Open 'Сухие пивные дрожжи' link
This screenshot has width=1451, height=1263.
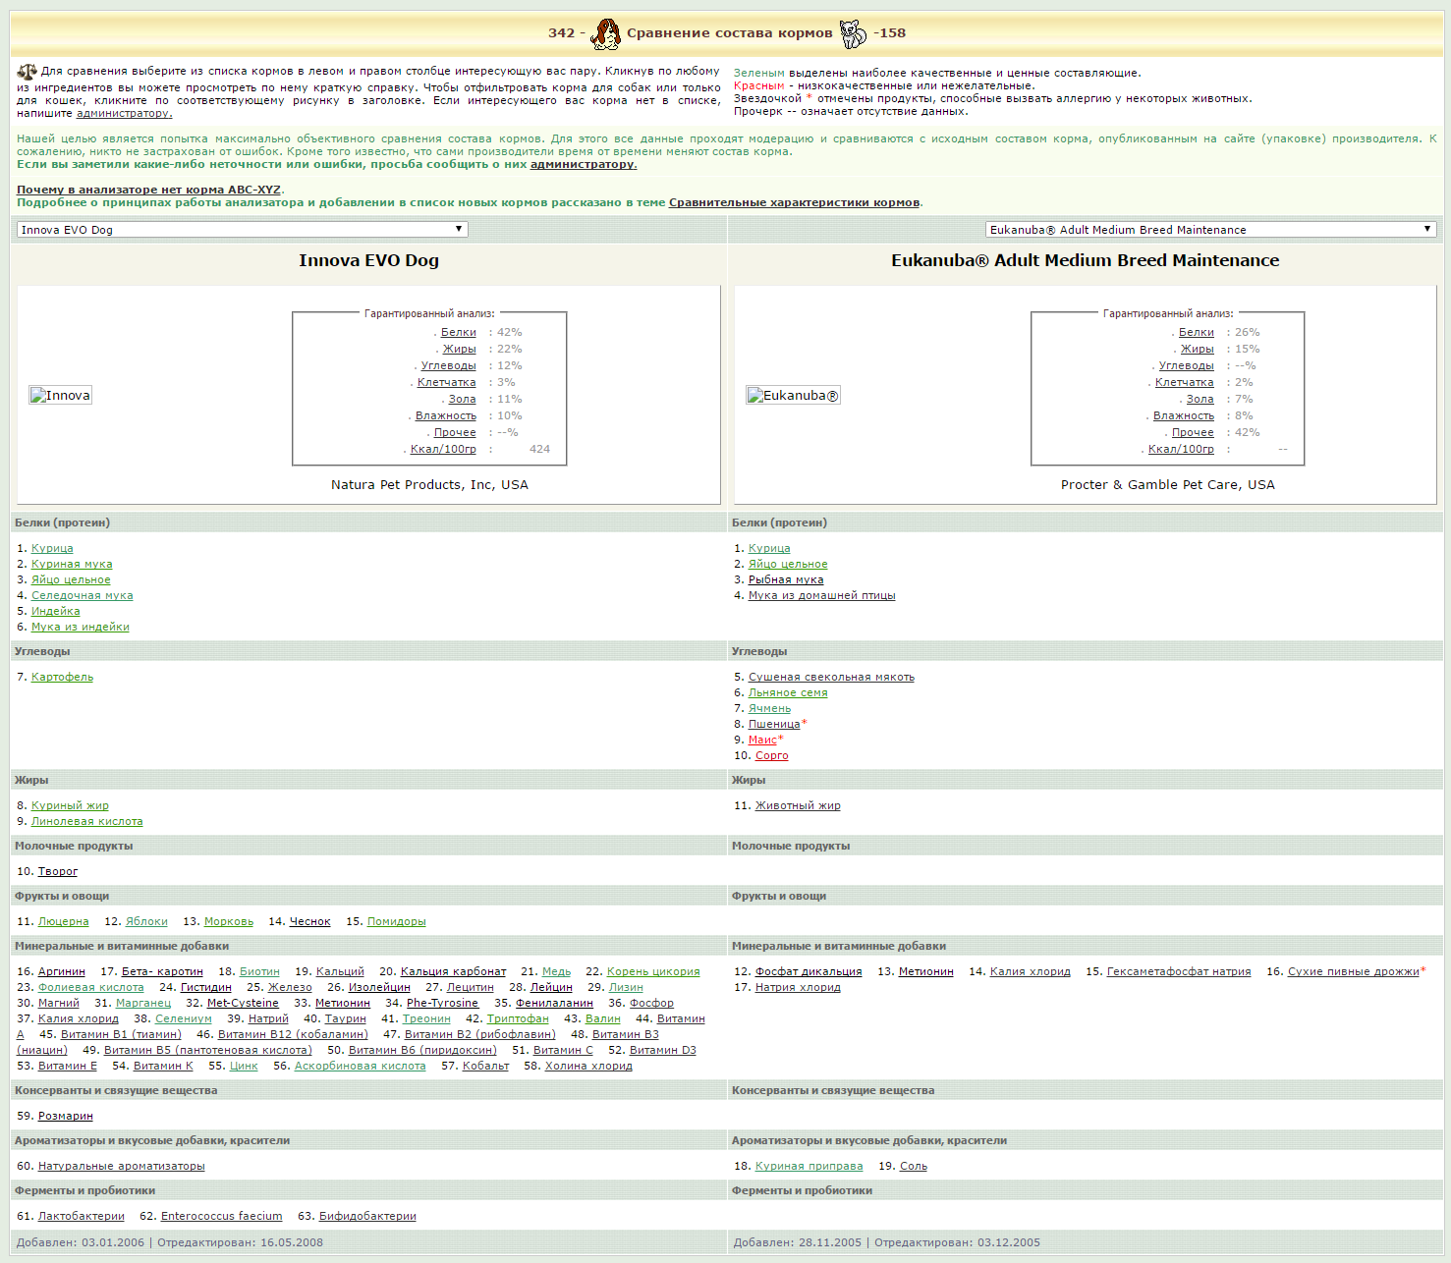click(1354, 972)
